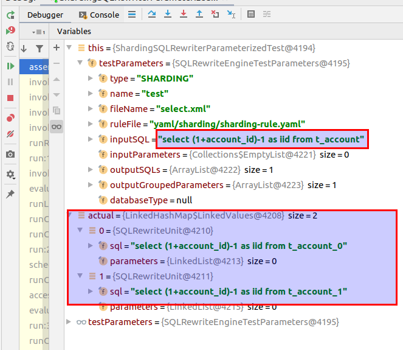The height and width of the screenshot is (350, 403).
Task: Filter frames with funnel icon
Action: pos(40,48)
